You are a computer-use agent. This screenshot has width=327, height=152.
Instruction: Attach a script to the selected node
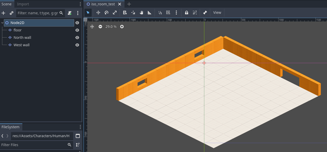click(x=70, y=13)
